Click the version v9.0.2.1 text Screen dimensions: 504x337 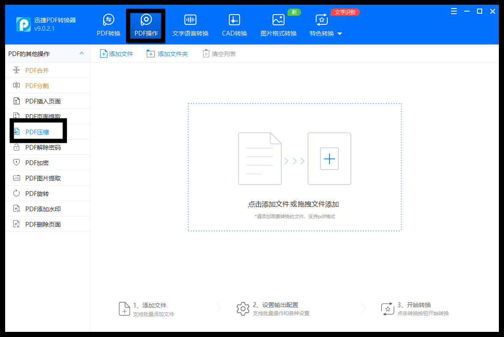point(44,29)
